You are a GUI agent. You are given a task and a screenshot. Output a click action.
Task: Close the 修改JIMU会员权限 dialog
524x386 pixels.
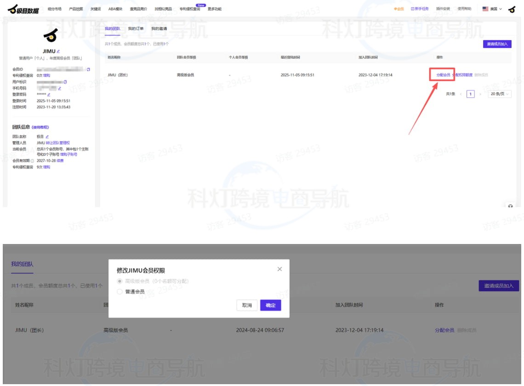point(279,269)
